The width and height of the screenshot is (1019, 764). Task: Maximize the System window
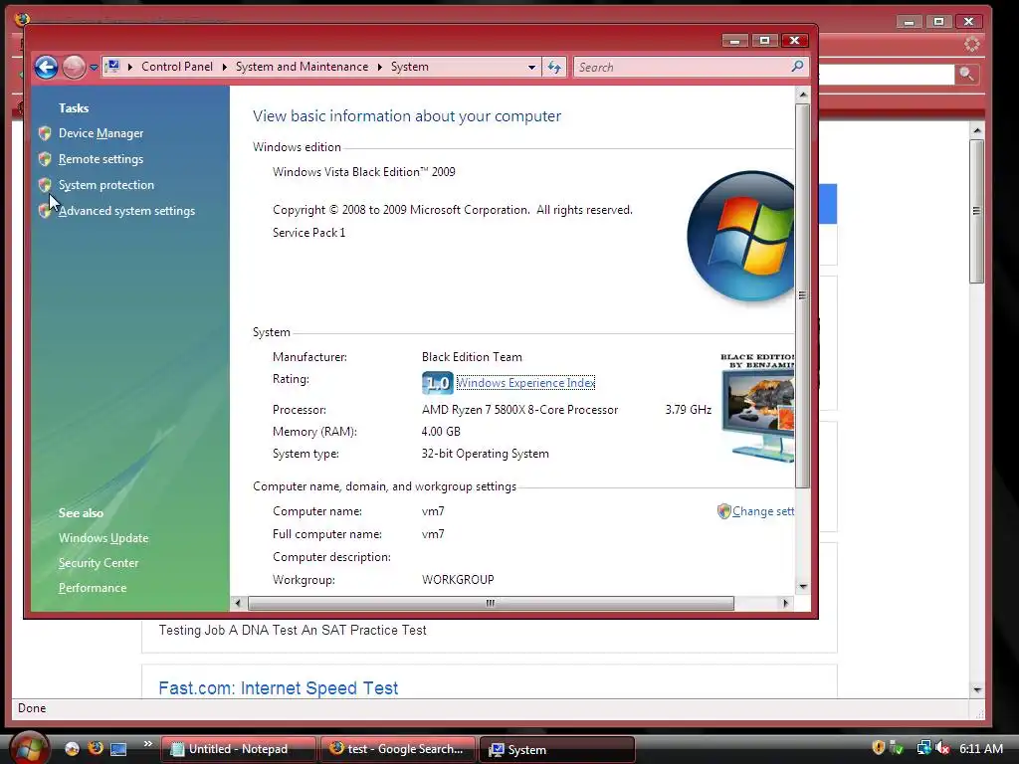(765, 40)
